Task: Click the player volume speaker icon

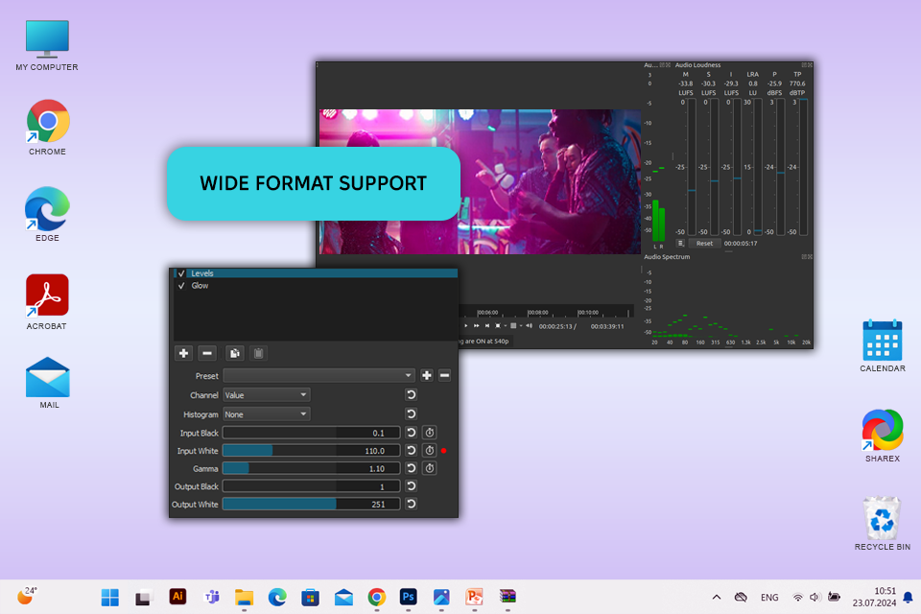Action: 529,325
